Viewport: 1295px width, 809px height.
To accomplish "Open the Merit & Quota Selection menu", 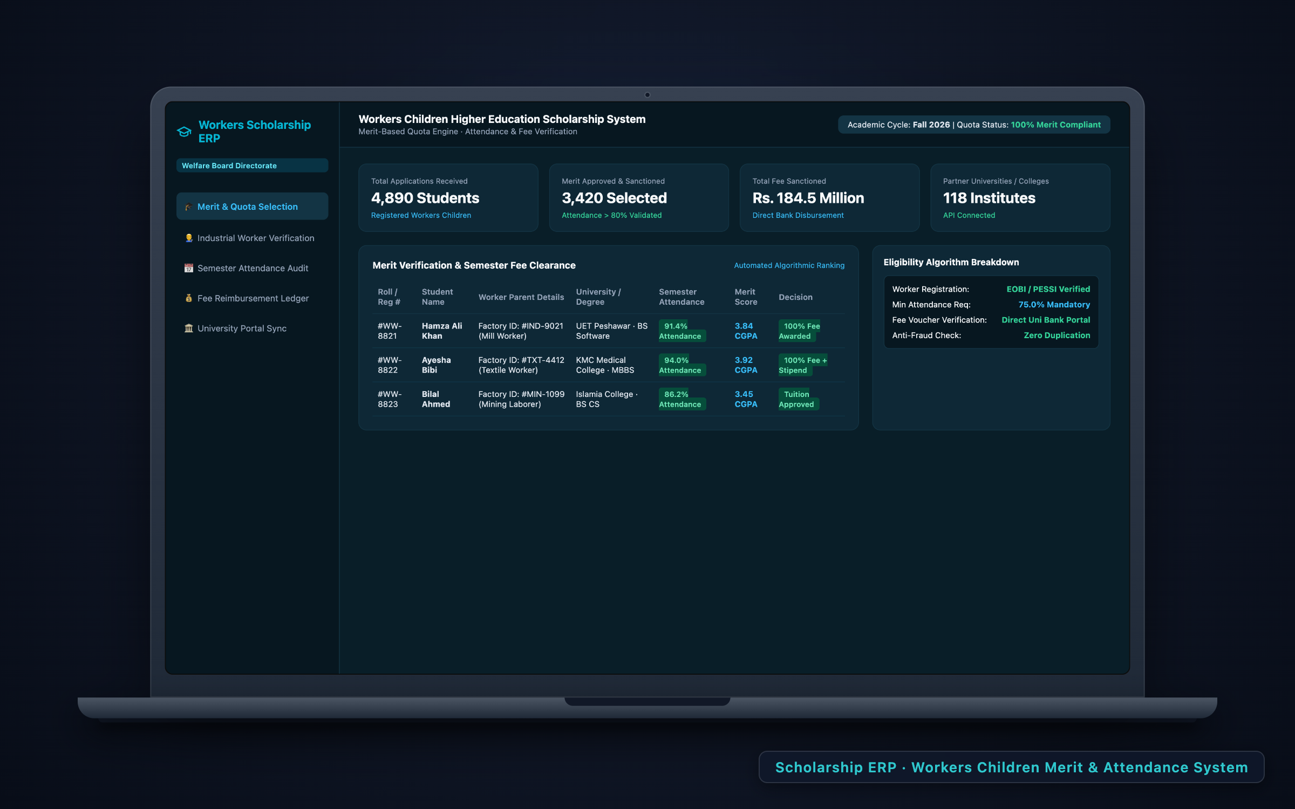I will 252,207.
